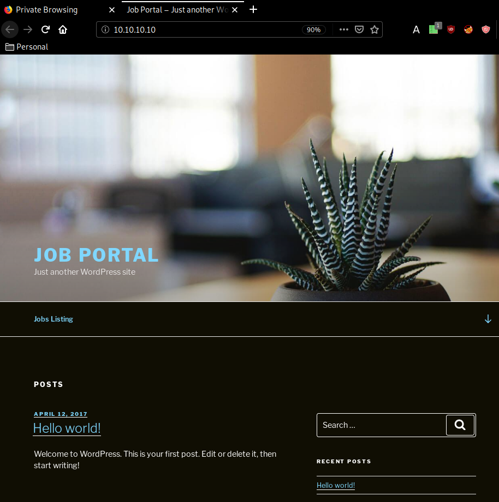
Task: Open the April 12, 2017 post date
Action: point(61,414)
